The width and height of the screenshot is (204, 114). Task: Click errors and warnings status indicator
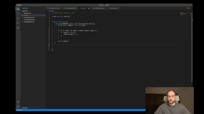pyautogui.click(x=20, y=110)
